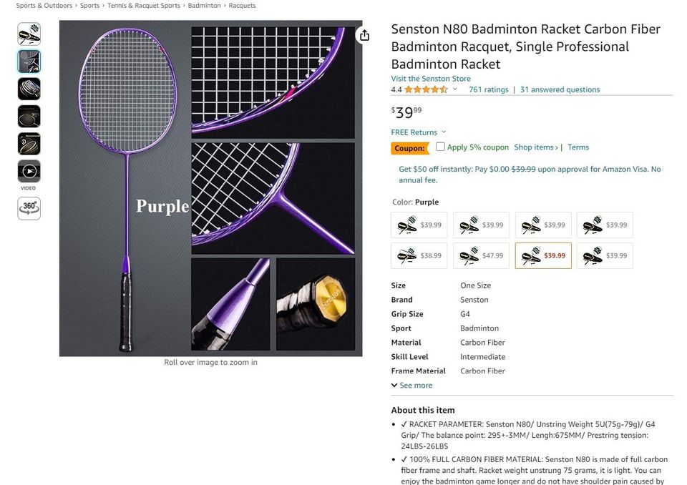Select the $38.99 racket color variant
Viewport: 687px width, 485px height.
(419, 255)
